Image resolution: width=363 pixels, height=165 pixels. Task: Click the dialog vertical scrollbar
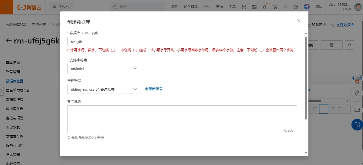point(306,78)
